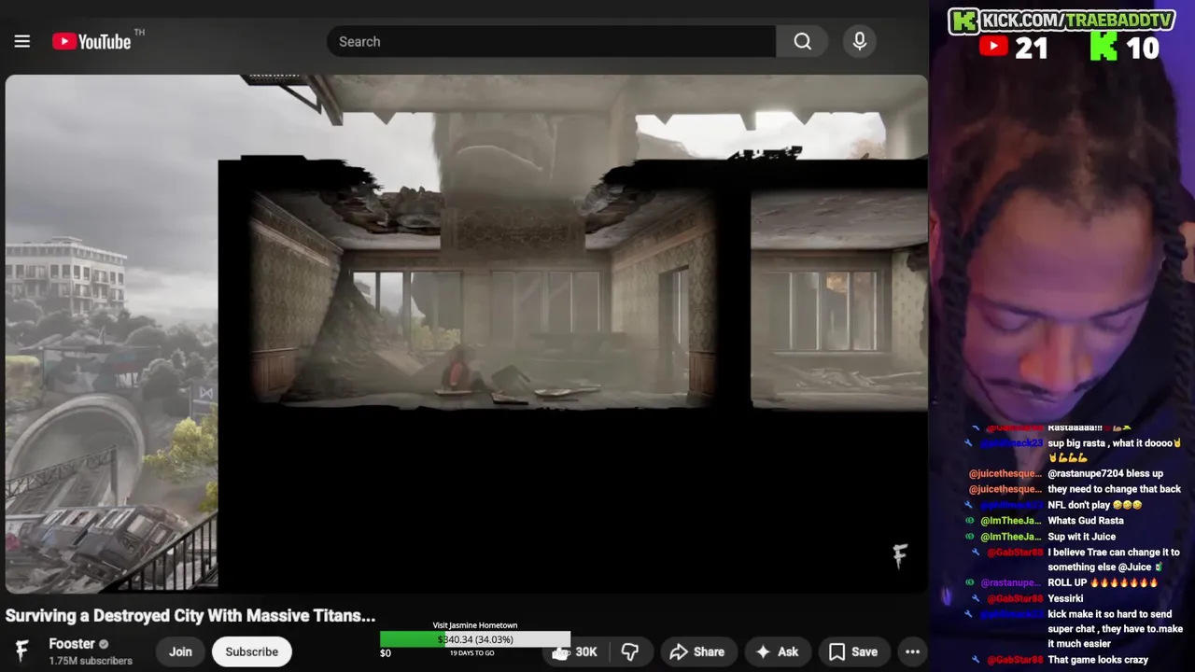Click chat message 'NFL don't play'
1195x672 pixels.
(x=1094, y=505)
